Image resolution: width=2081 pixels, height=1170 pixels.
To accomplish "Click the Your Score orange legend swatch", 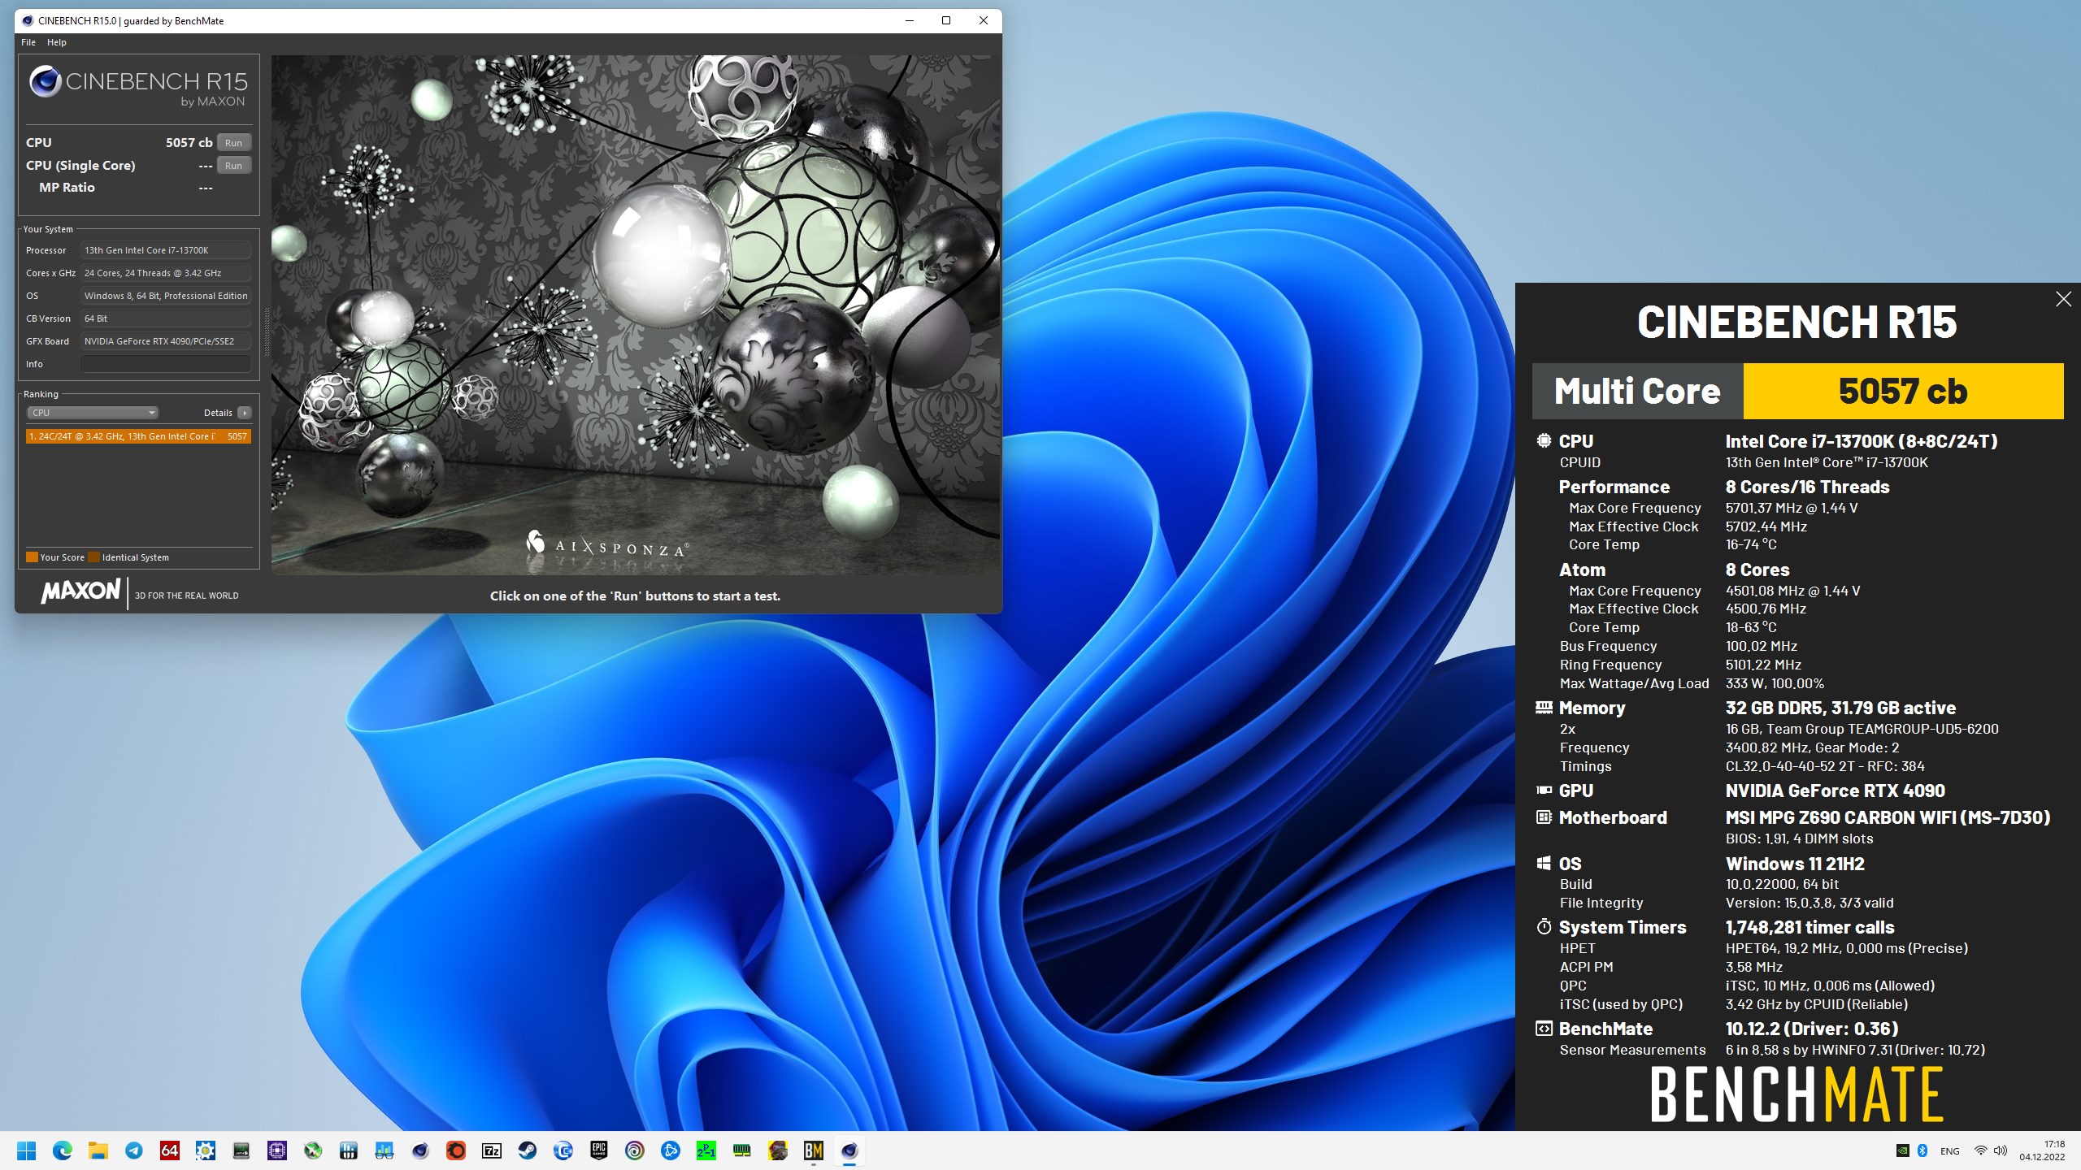I will (x=32, y=557).
